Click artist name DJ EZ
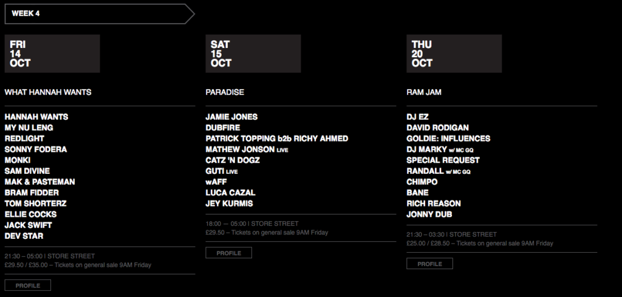This screenshot has width=622, height=297. (x=417, y=117)
